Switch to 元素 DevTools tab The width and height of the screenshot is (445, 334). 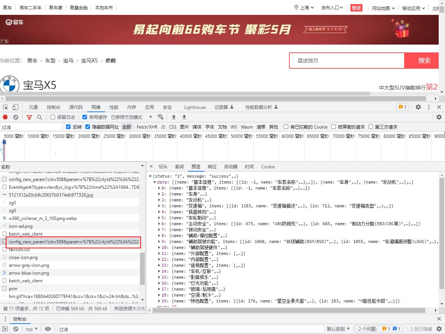33,107
